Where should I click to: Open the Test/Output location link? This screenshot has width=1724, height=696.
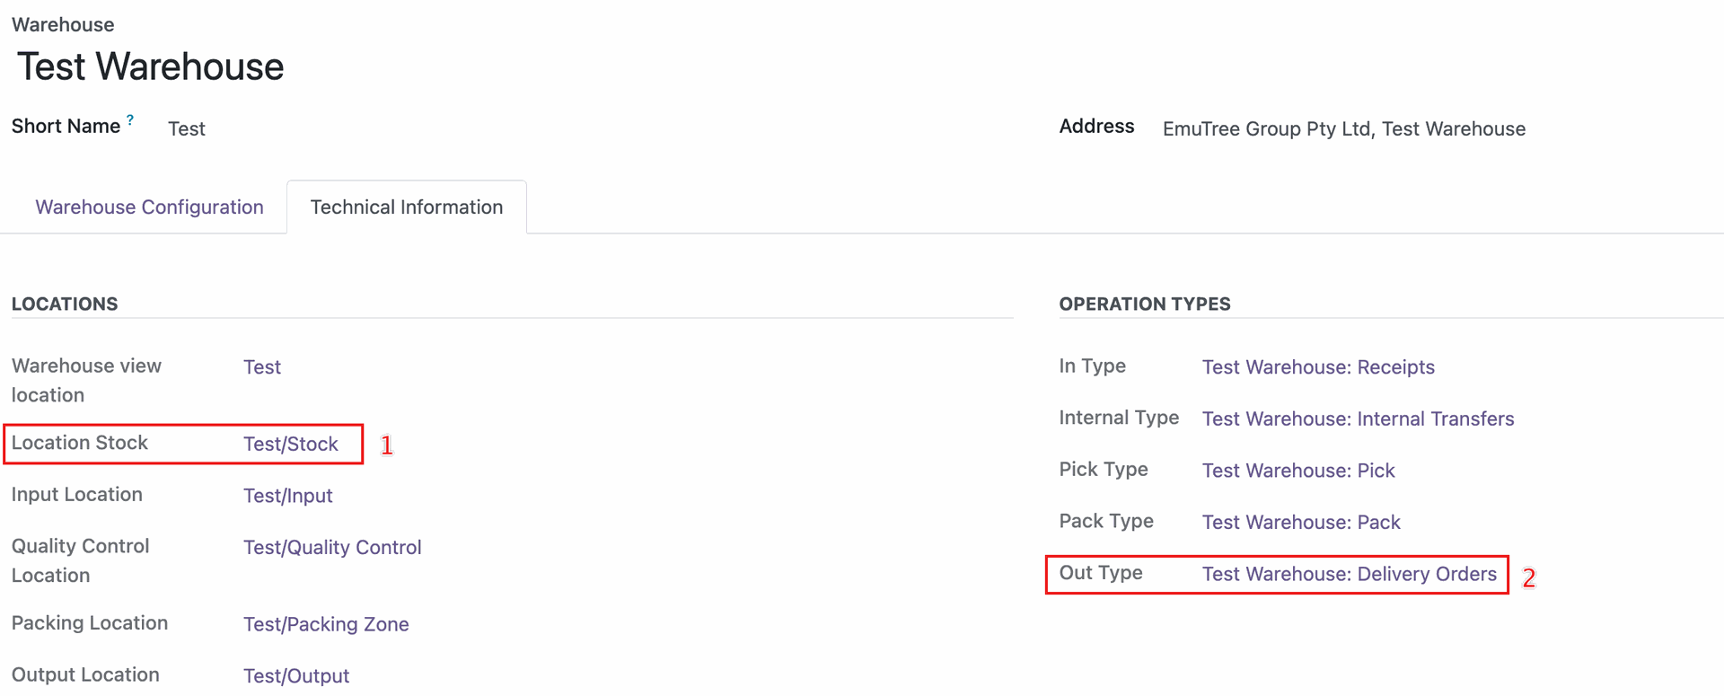coord(296,676)
